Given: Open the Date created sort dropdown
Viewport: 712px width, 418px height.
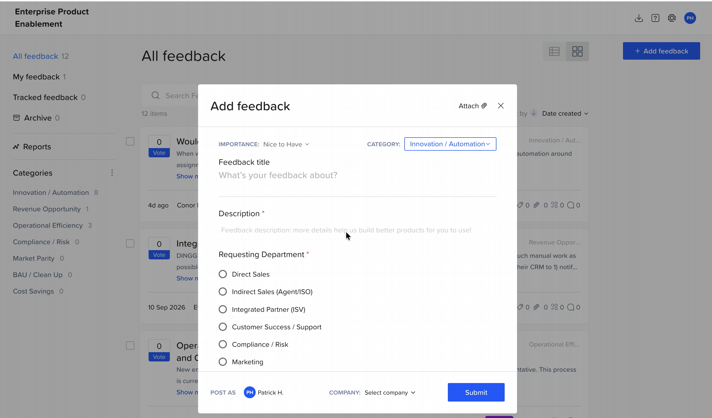Looking at the screenshot, I should [x=565, y=114].
